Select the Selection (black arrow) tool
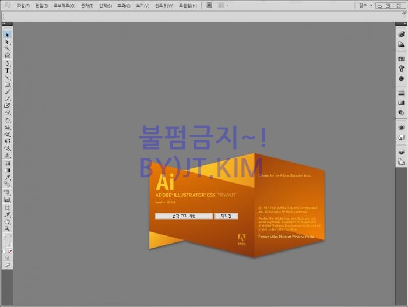The width and height of the screenshot is (408, 307). [8, 35]
